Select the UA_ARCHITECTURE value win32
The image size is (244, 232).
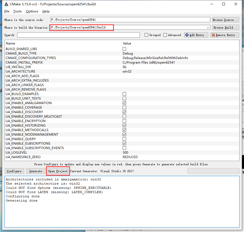[127, 72]
